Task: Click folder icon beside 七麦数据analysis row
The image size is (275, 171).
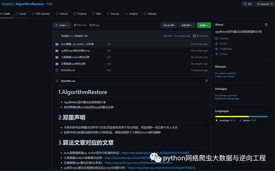Action: point(57,57)
